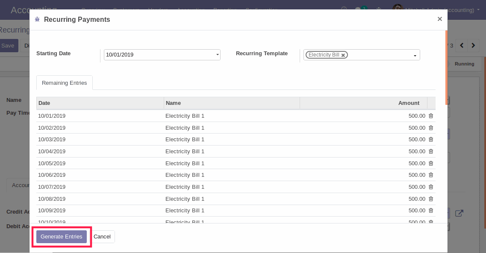The height and width of the screenshot is (253, 486).
Task: Delete the 10/04/2019 entry row
Action: [431, 151]
